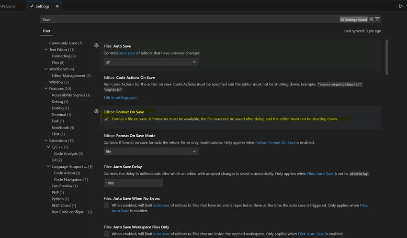Clear settings search input icon
Image resolution: width=407 pixels, height=238 pixels.
coord(372,19)
